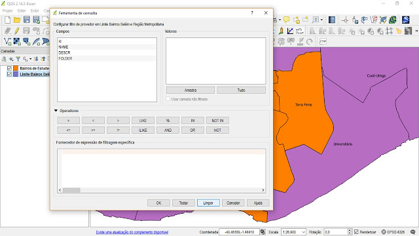Click the horizontal scrollbar of the expression box
This screenshot has height=236, width=419.
point(162,190)
